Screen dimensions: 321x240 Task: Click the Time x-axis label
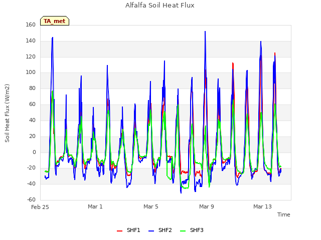284,214
